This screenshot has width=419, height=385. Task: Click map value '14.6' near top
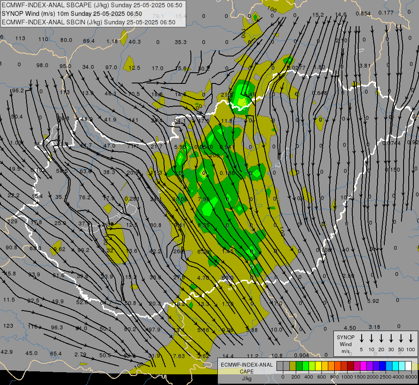tap(341, 15)
